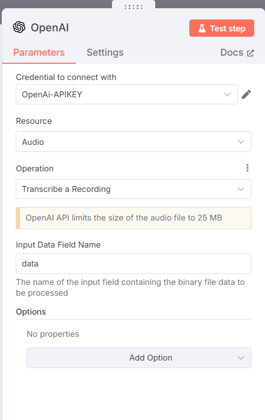Run the Test step button
The width and height of the screenshot is (265, 420).
click(x=222, y=28)
